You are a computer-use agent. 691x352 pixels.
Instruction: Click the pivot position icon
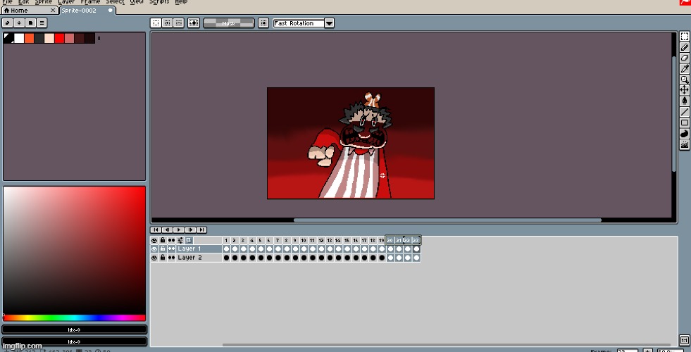pyautogui.click(x=263, y=23)
